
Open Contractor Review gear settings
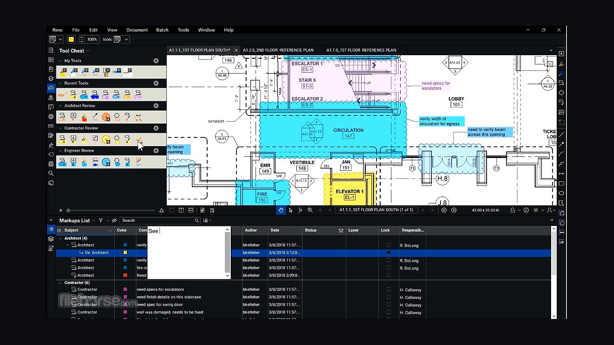[x=156, y=128]
